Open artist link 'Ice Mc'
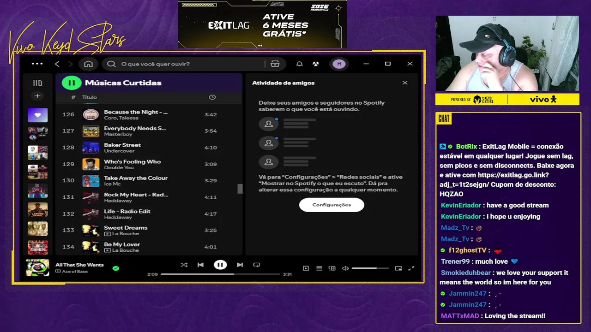The width and height of the screenshot is (591, 332). 112,184
